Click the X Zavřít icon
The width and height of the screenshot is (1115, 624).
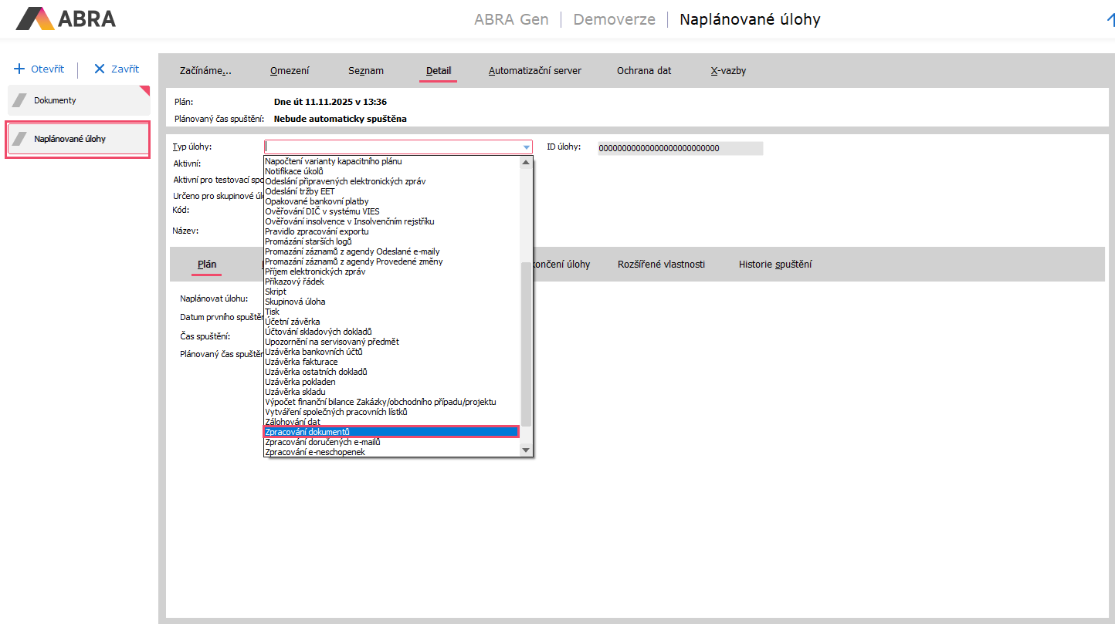pos(99,69)
